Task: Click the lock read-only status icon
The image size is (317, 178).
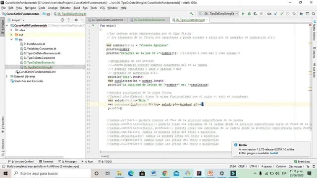Action: [308, 167]
